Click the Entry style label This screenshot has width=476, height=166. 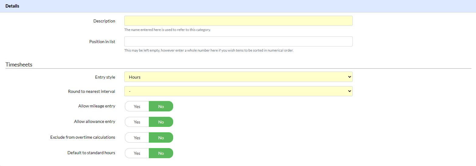105,77
